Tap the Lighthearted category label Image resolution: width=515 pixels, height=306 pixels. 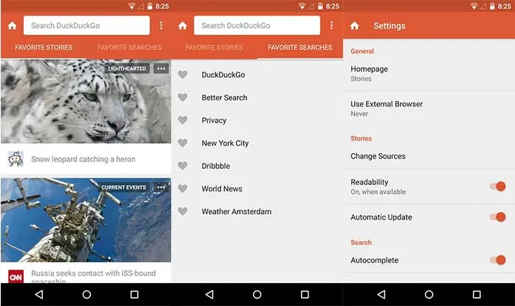[x=127, y=69]
